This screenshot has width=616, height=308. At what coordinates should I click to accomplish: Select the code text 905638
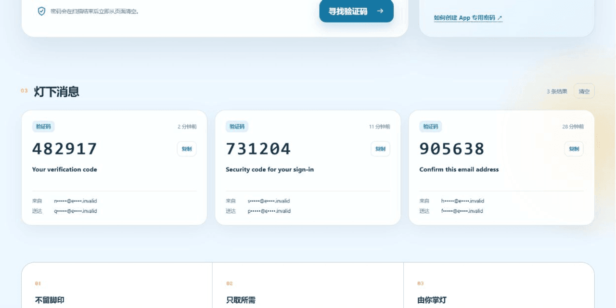tap(452, 149)
